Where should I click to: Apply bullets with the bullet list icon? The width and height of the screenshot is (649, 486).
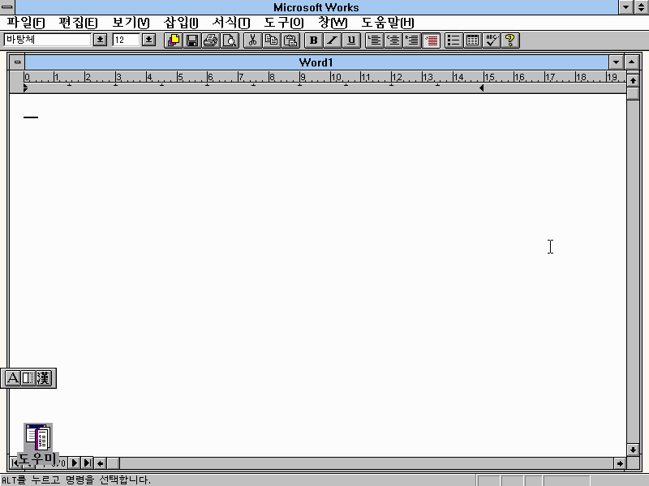[x=453, y=40]
